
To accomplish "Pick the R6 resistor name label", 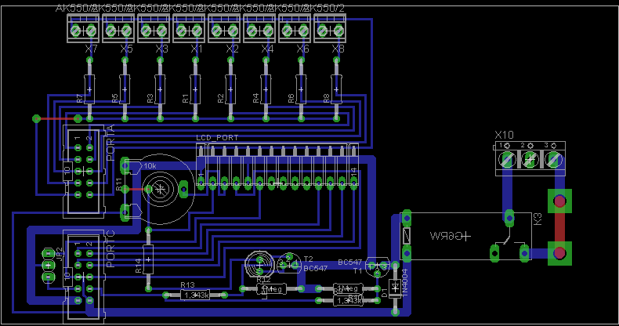I will 291,98.
